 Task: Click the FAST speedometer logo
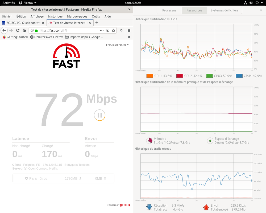click(x=66, y=56)
